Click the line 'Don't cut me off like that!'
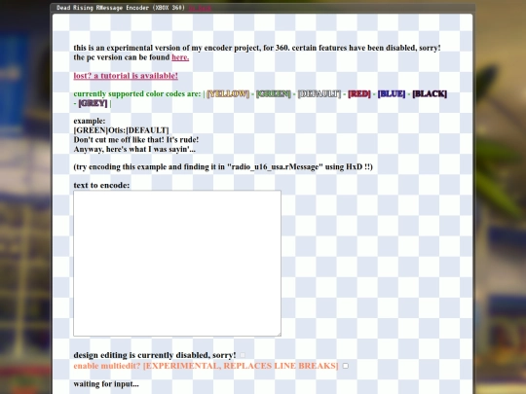Image resolution: width=526 pixels, height=394 pixels. pyautogui.click(x=136, y=140)
